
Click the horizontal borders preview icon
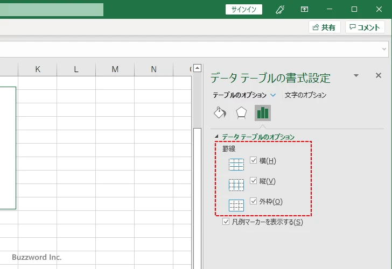236,165
